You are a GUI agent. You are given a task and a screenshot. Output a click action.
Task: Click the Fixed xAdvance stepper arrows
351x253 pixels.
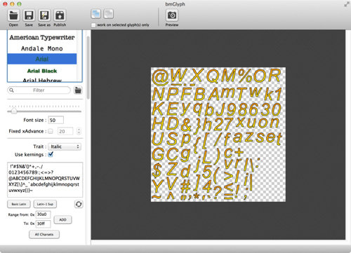(79, 131)
